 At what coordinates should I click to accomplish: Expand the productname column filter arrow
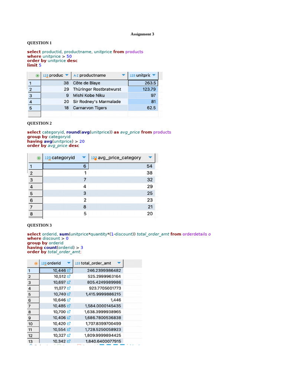click(x=123, y=75)
